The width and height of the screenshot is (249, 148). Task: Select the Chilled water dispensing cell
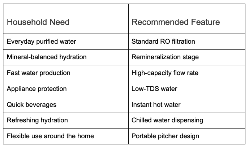click(x=187, y=121)
